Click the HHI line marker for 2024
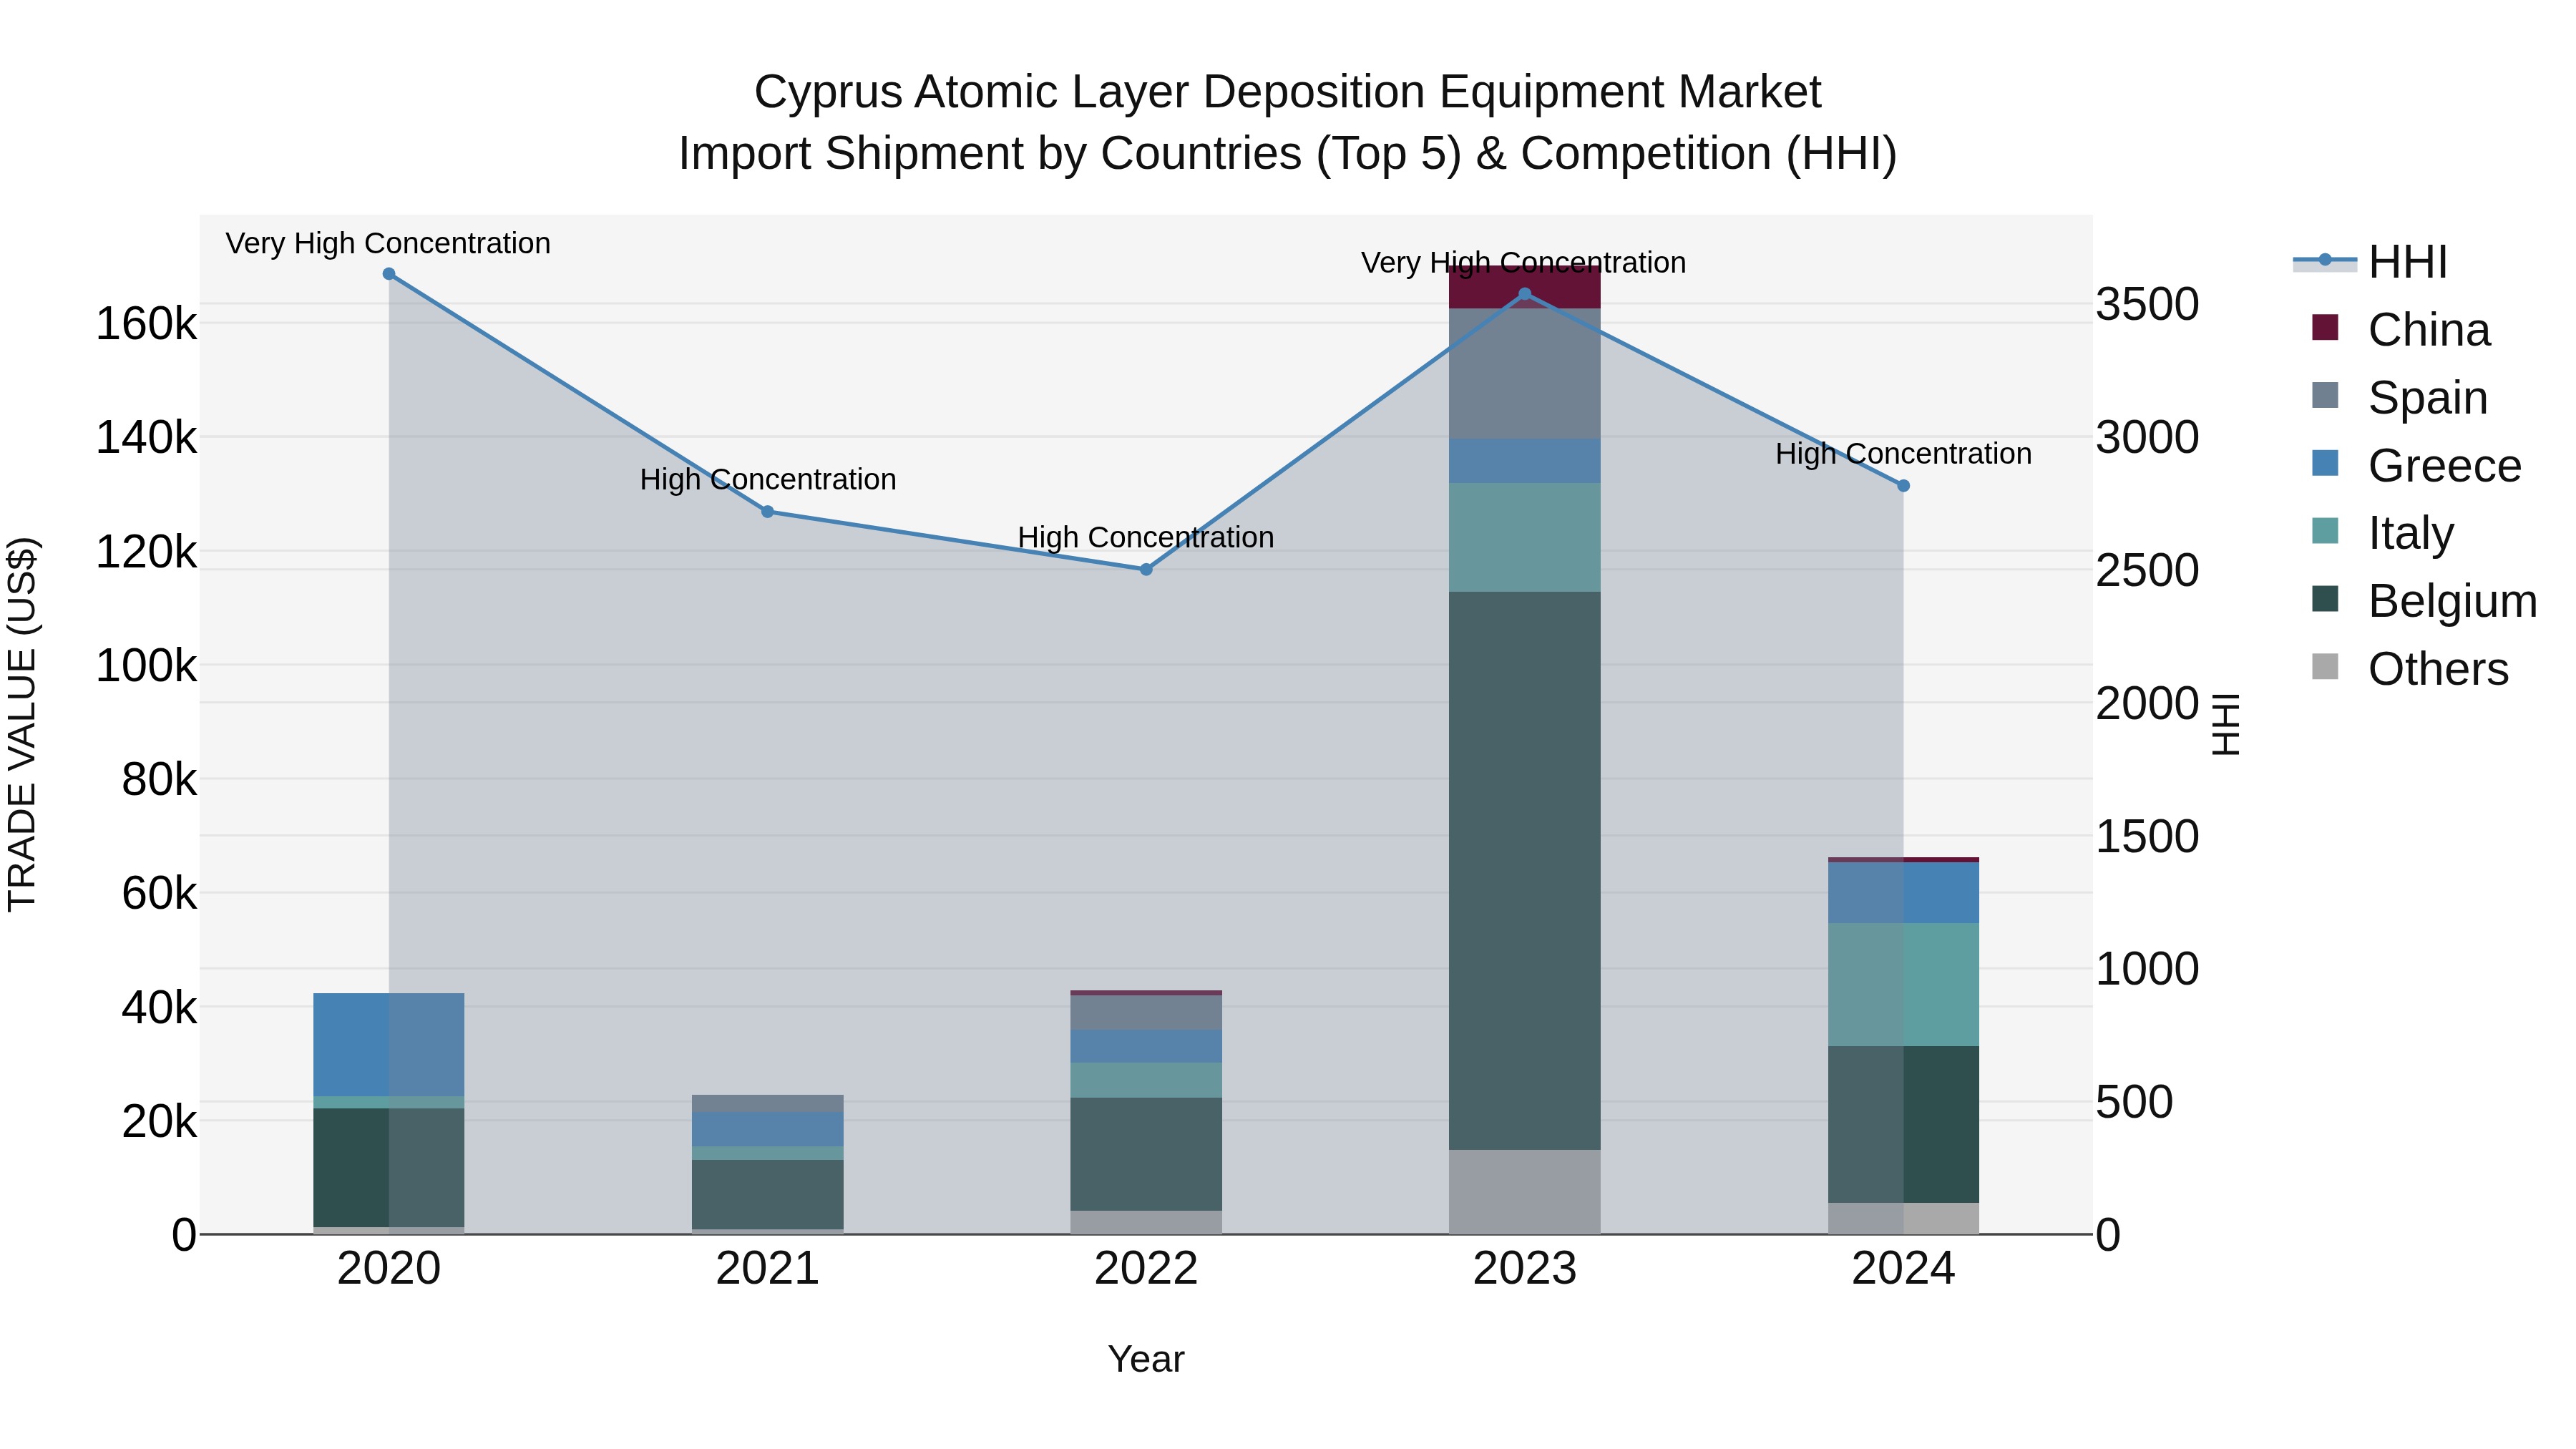This screenshot has width=2576, height=1449. [x=1904, y=486]
